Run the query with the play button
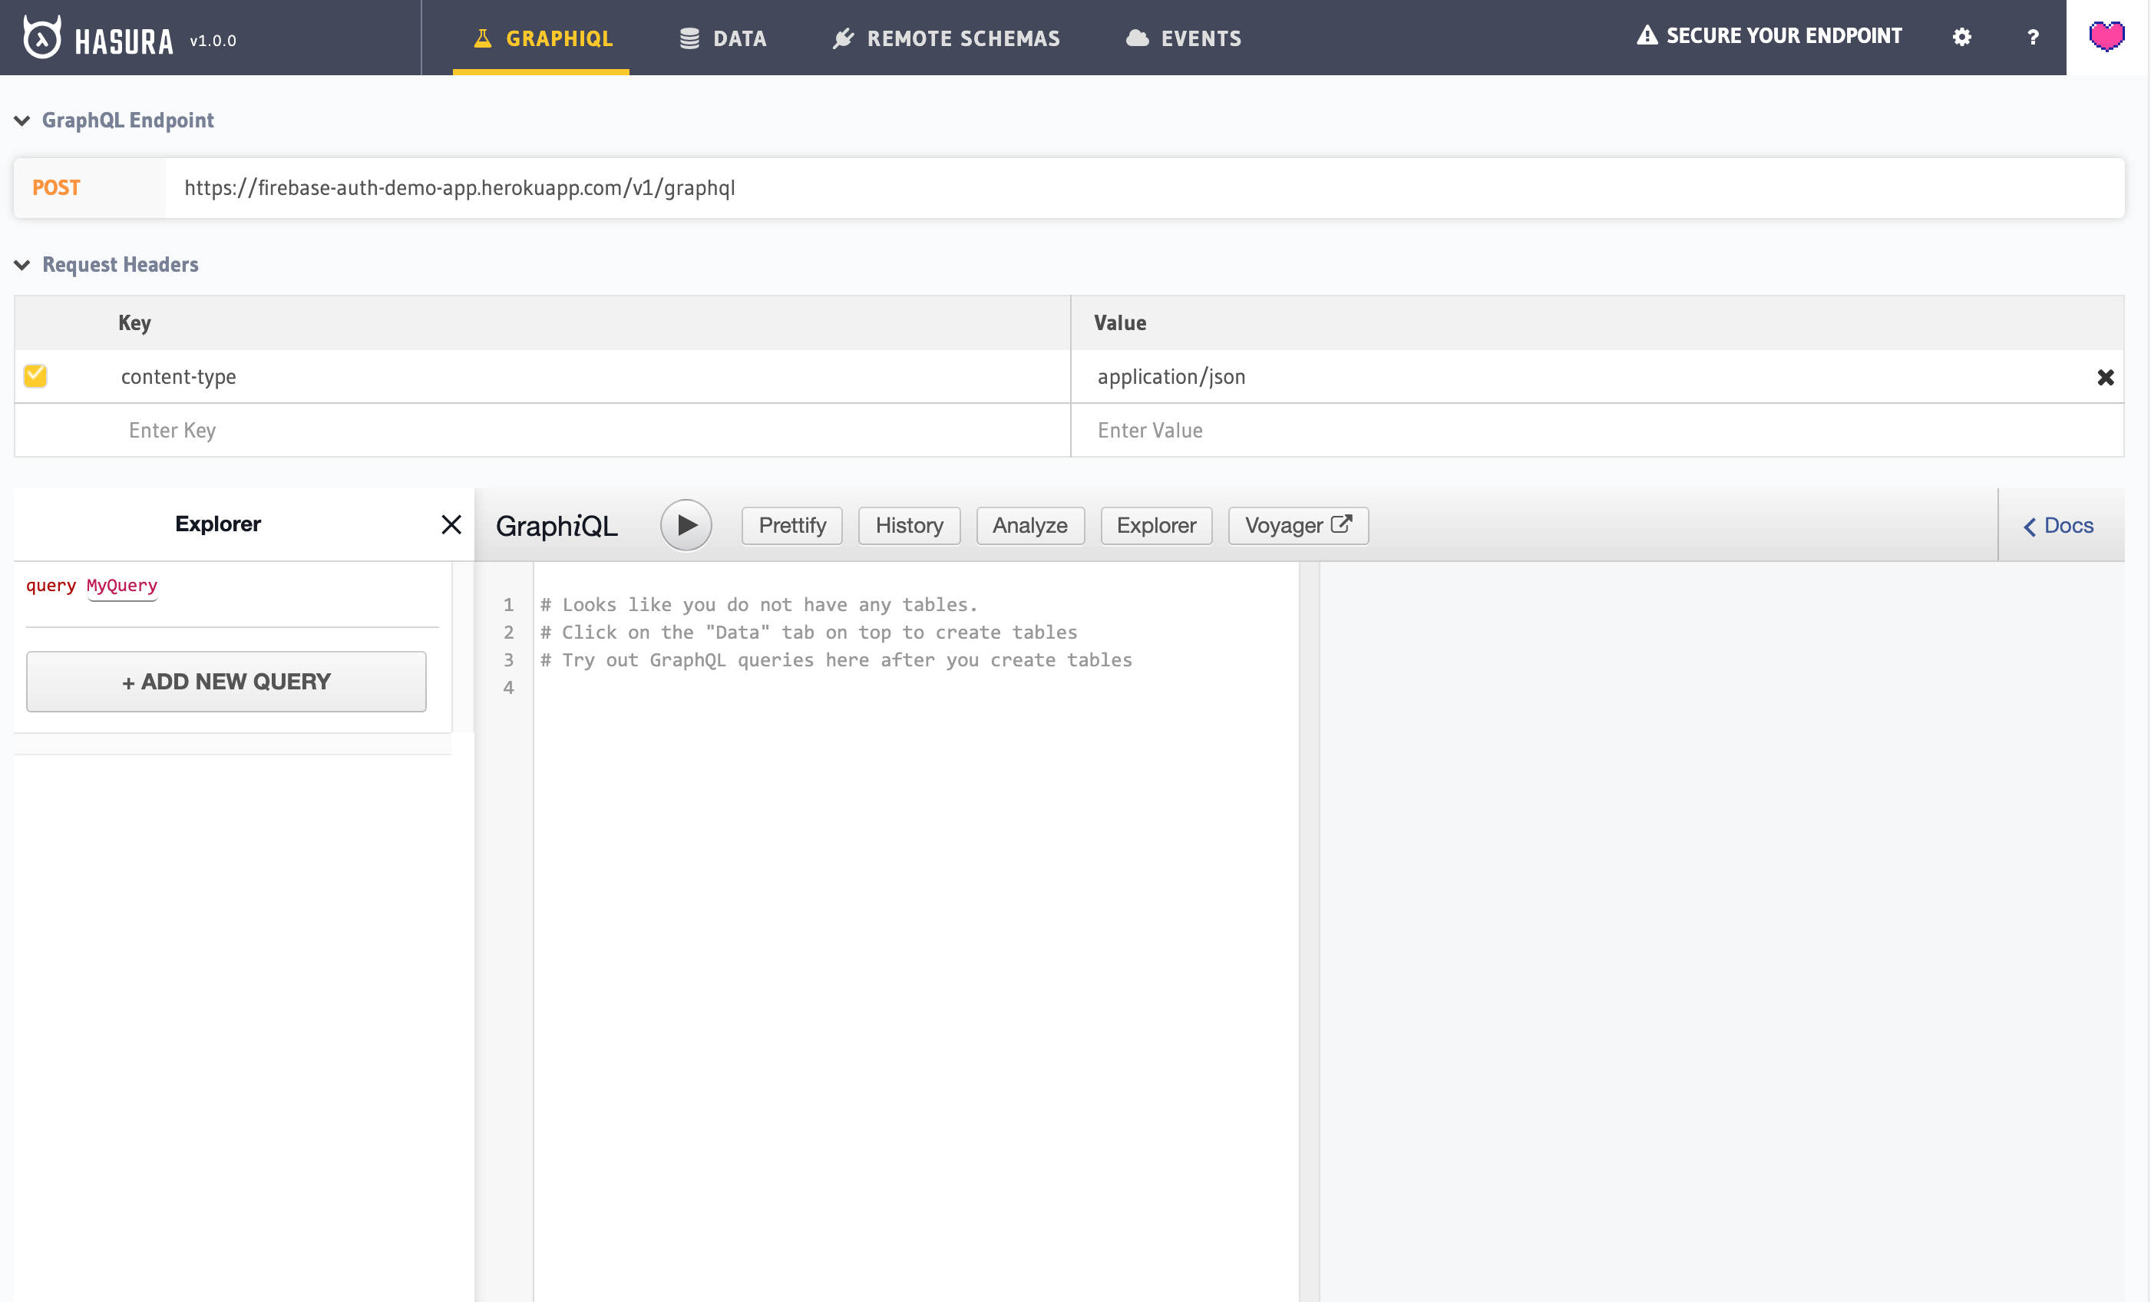The width and height of the screenshot is (2151, 1302). coord(686,525)
